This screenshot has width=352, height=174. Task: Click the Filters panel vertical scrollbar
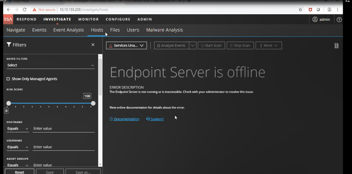point(100,77)
